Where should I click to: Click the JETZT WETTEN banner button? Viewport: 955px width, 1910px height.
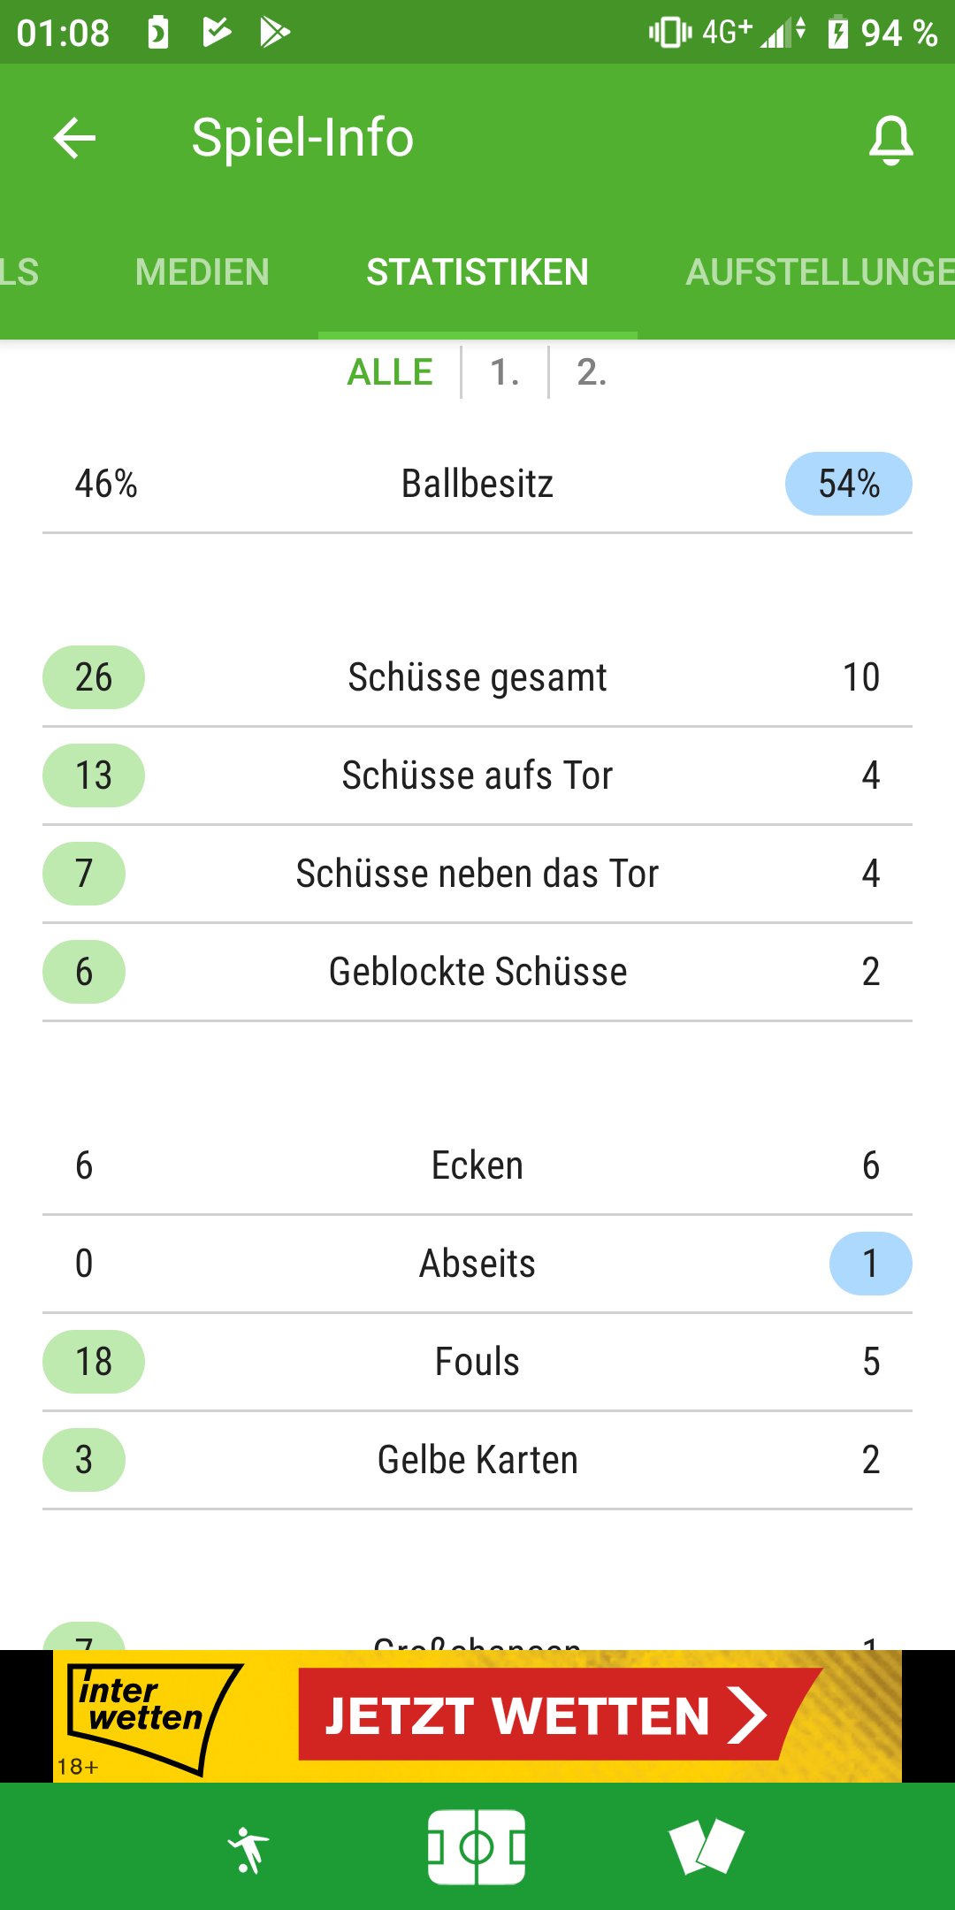[548, 1715]
